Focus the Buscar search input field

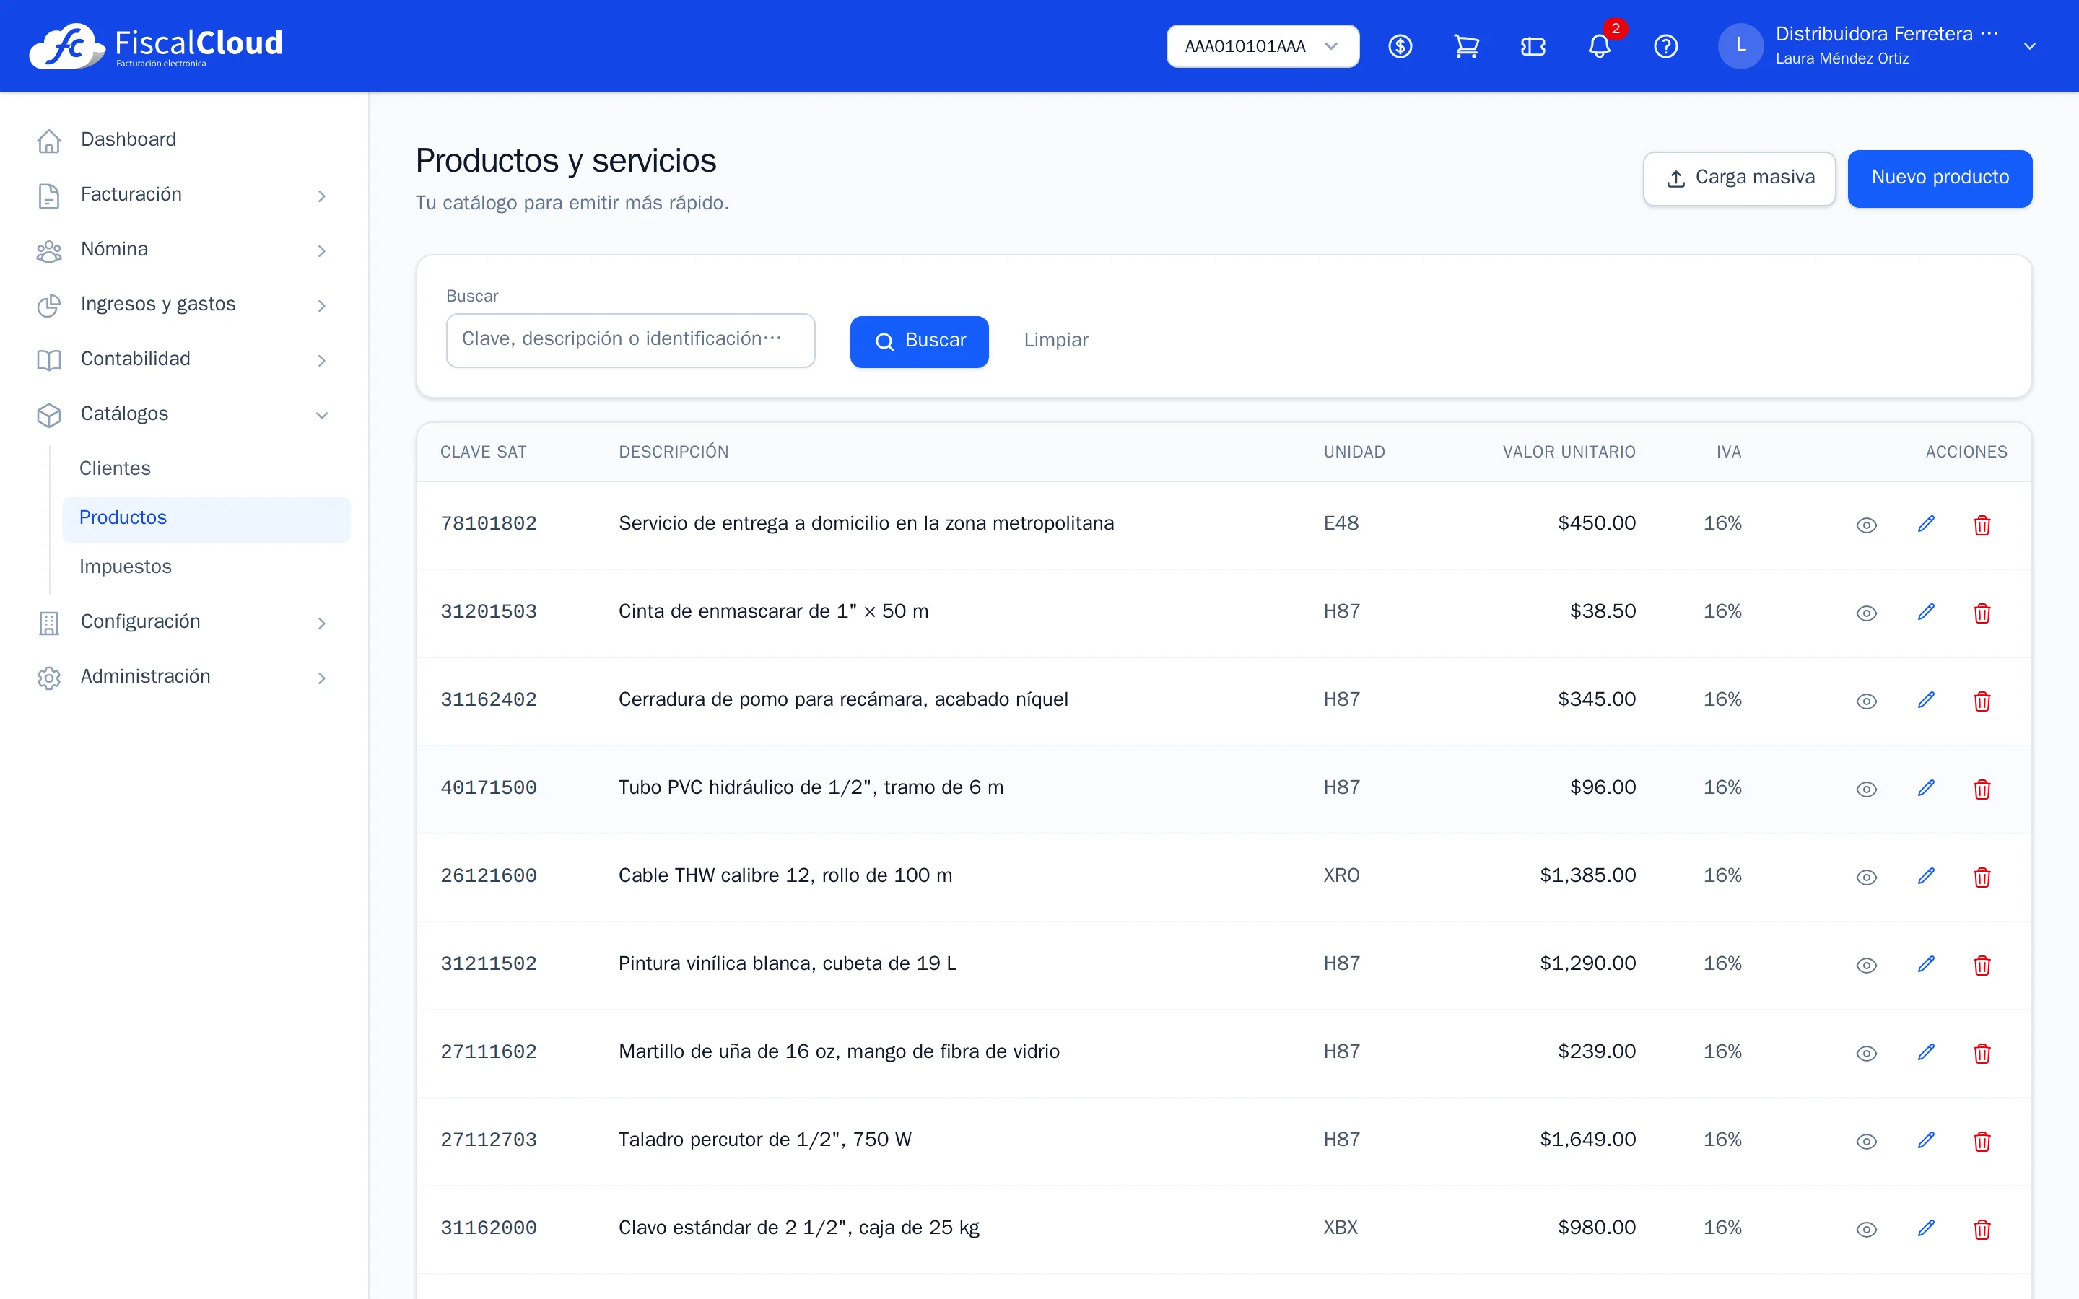click(x=631, y=340)
